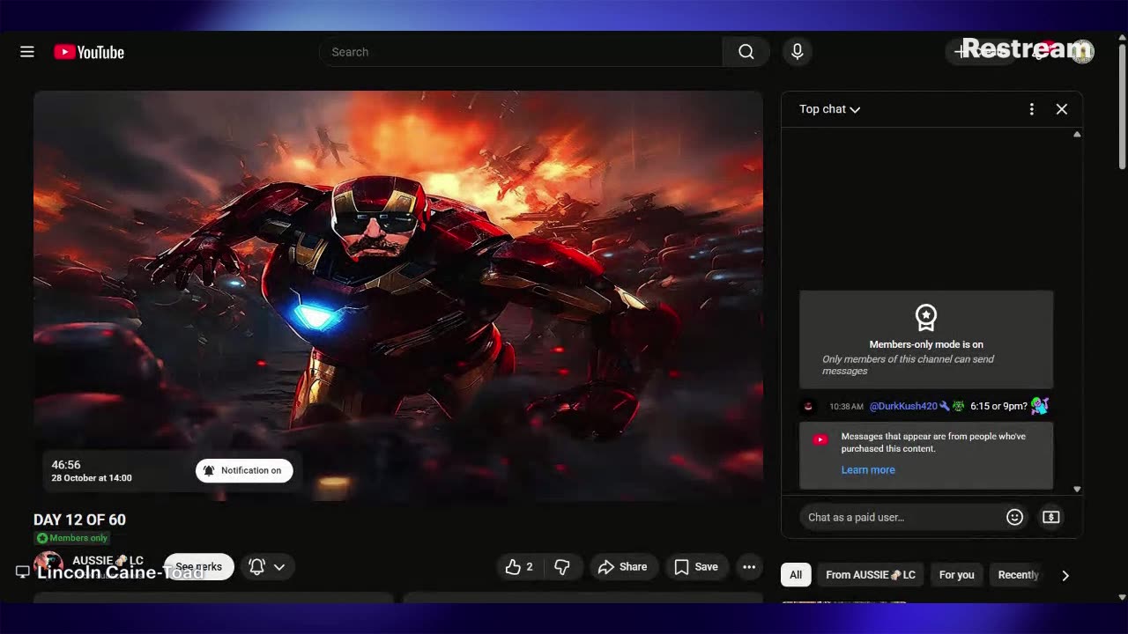Click the DAY 12 OF 60 video title
Screen dimensions: 1128x634
(79, 520)
